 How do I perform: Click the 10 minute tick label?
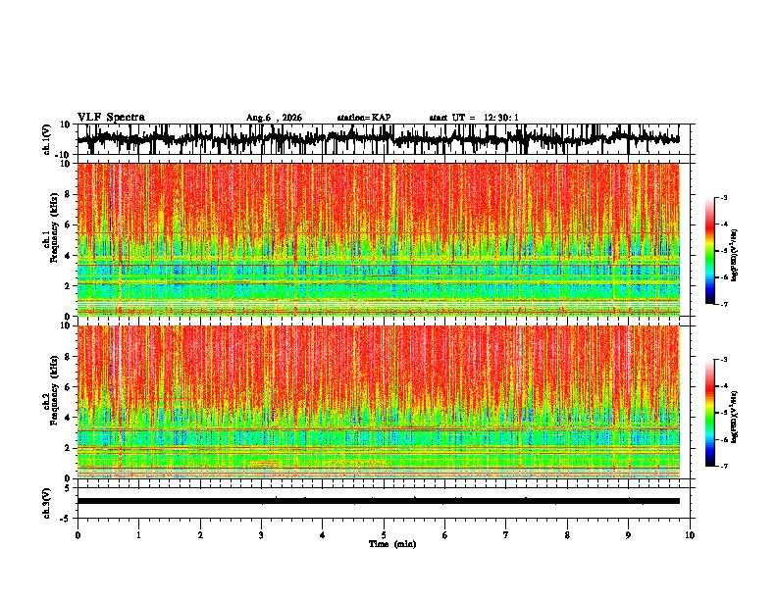pyautogui.click(x=690, y=535)
